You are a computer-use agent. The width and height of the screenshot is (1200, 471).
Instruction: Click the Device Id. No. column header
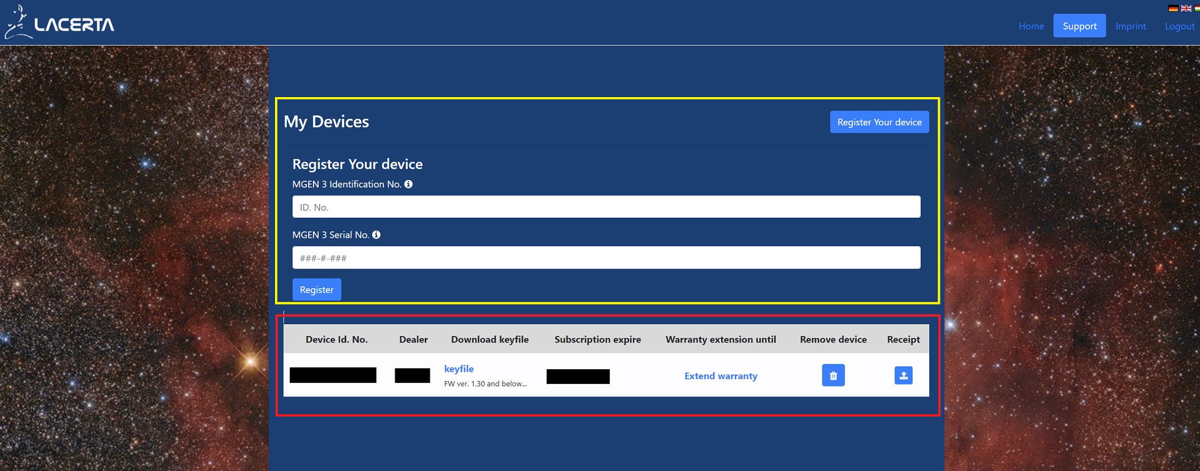(337, 339)
